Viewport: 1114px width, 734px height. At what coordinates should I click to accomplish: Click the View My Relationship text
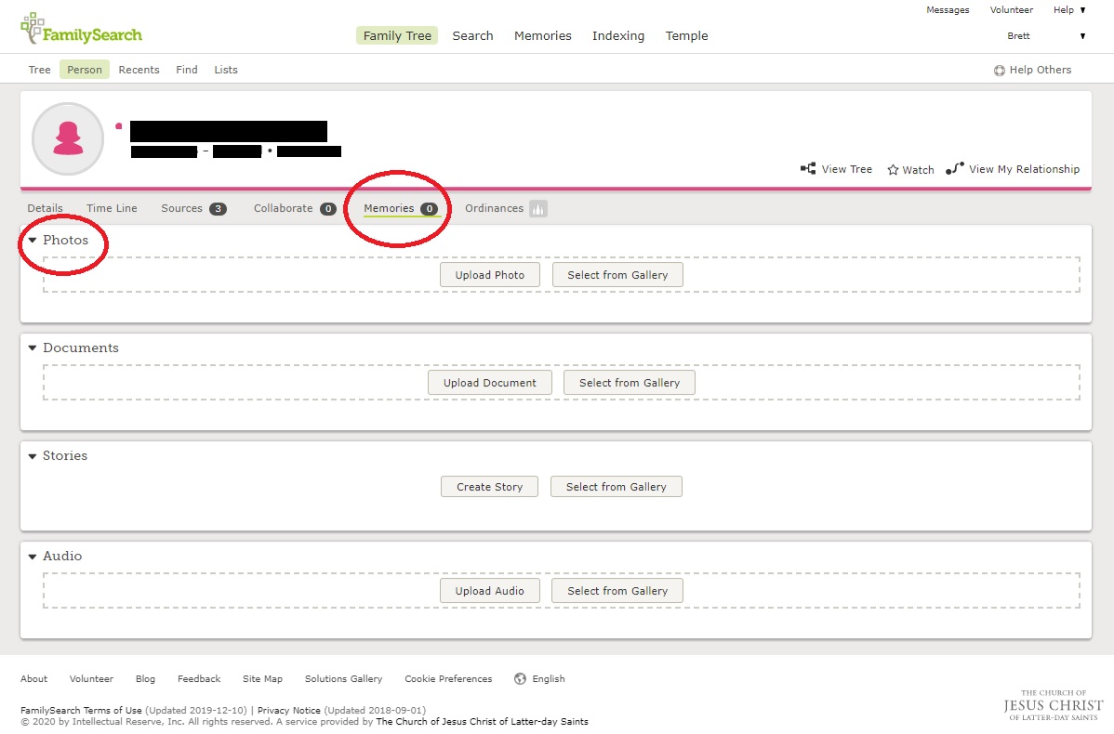point(1024,169)
